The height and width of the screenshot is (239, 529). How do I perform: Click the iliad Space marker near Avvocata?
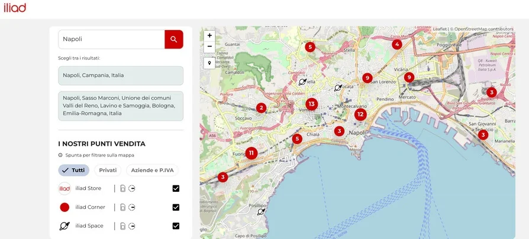[x=338, y=88]
